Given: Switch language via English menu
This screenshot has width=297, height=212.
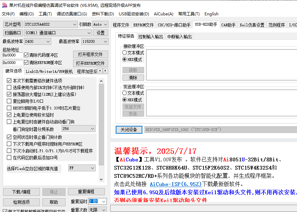Looking at the screenshot, I should pyautogui.click(x=211, y=14).
